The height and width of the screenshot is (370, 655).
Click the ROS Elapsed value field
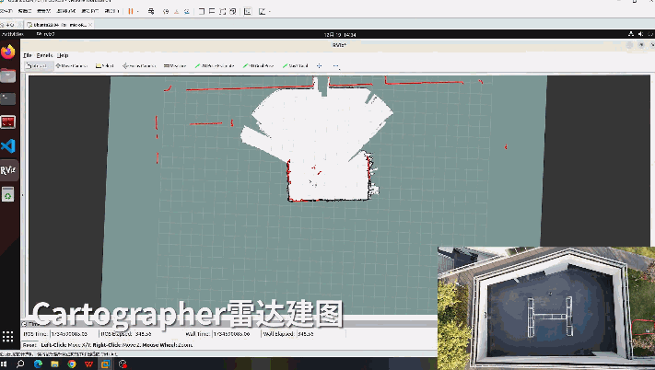coord(157,334)
